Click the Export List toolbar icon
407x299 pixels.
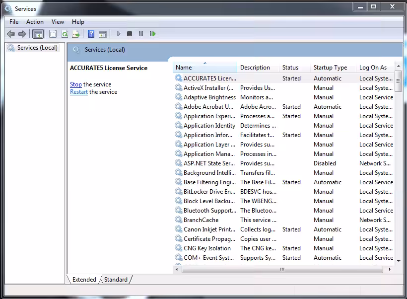(x=76, y=34)
